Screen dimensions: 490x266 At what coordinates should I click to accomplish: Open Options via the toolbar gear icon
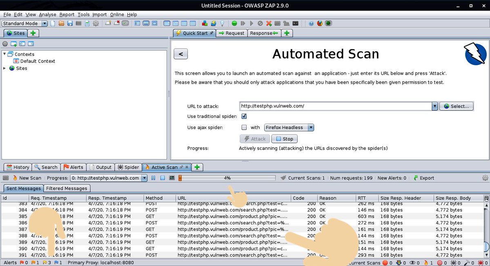tap(96, 23)
